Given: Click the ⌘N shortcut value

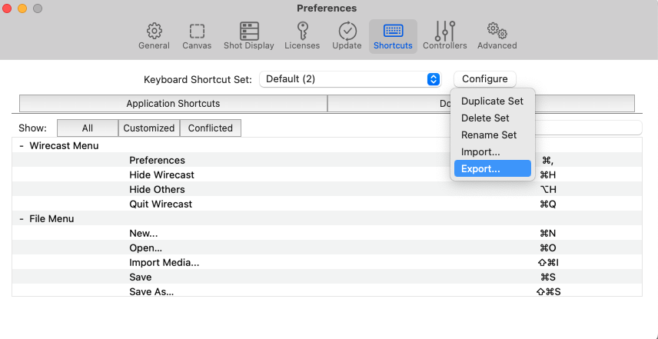Looking at the screenshot, I should [x=549, y=233].
